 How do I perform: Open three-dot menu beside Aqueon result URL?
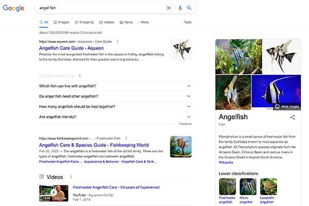point(117,41)
